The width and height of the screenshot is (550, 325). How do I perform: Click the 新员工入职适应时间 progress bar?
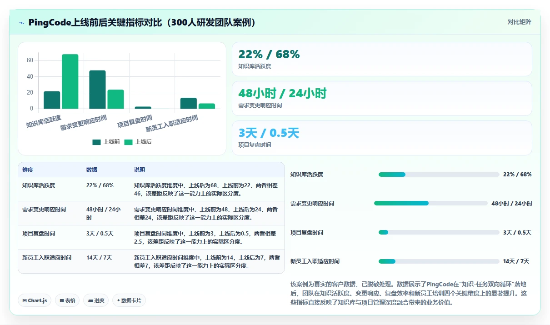pyautogui.click(x=439, y=261)
